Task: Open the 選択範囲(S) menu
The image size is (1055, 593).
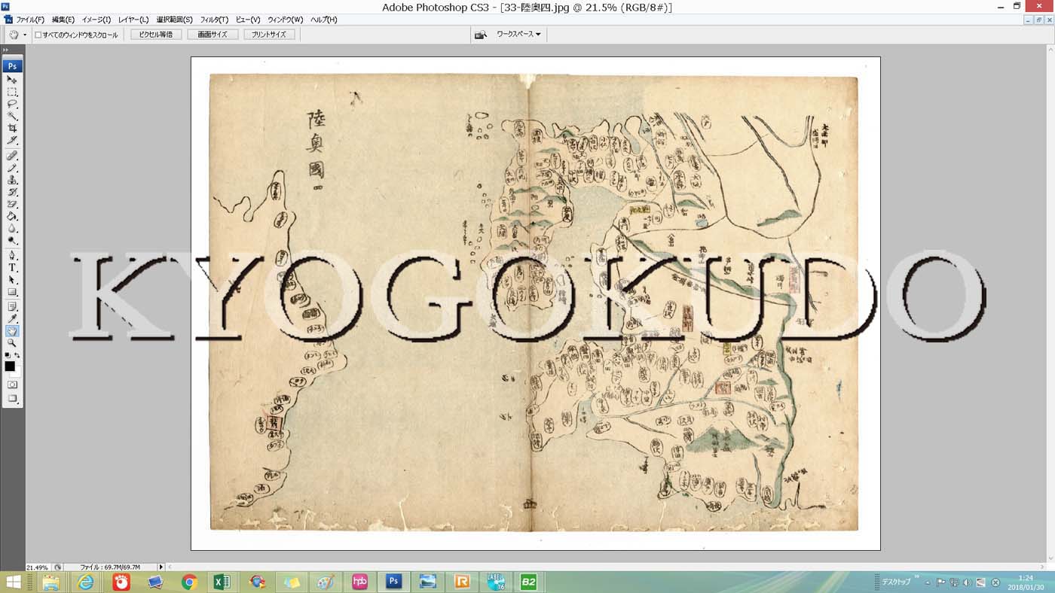Action: coord(174,20)
